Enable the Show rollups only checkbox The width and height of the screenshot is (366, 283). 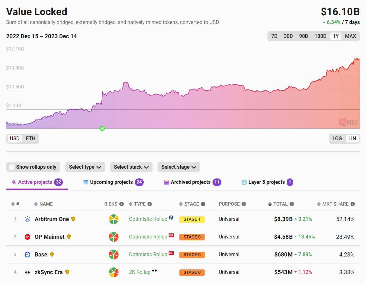pyautogui.click(x=11, y=167)
